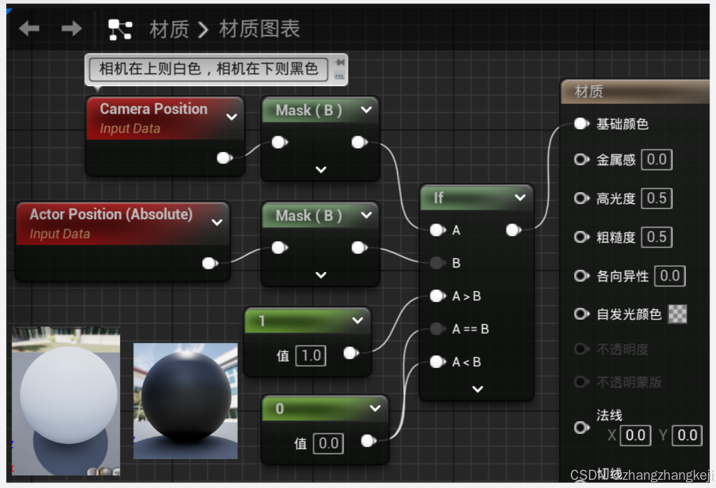This screenshot has width=716, height=488.
Task: Click the 高光度 input pin
Action: click(x=582, y=198)
